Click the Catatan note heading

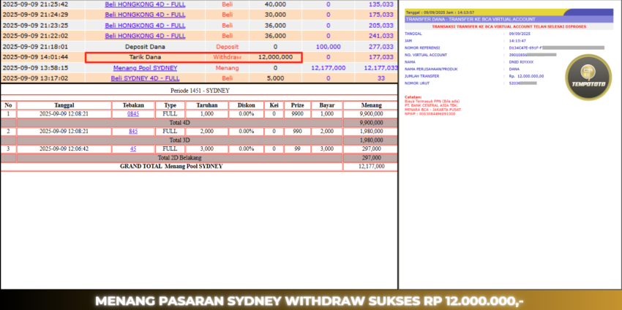coord(413,97)
